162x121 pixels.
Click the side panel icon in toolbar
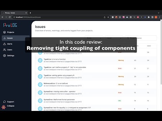(x=152, y=17)
